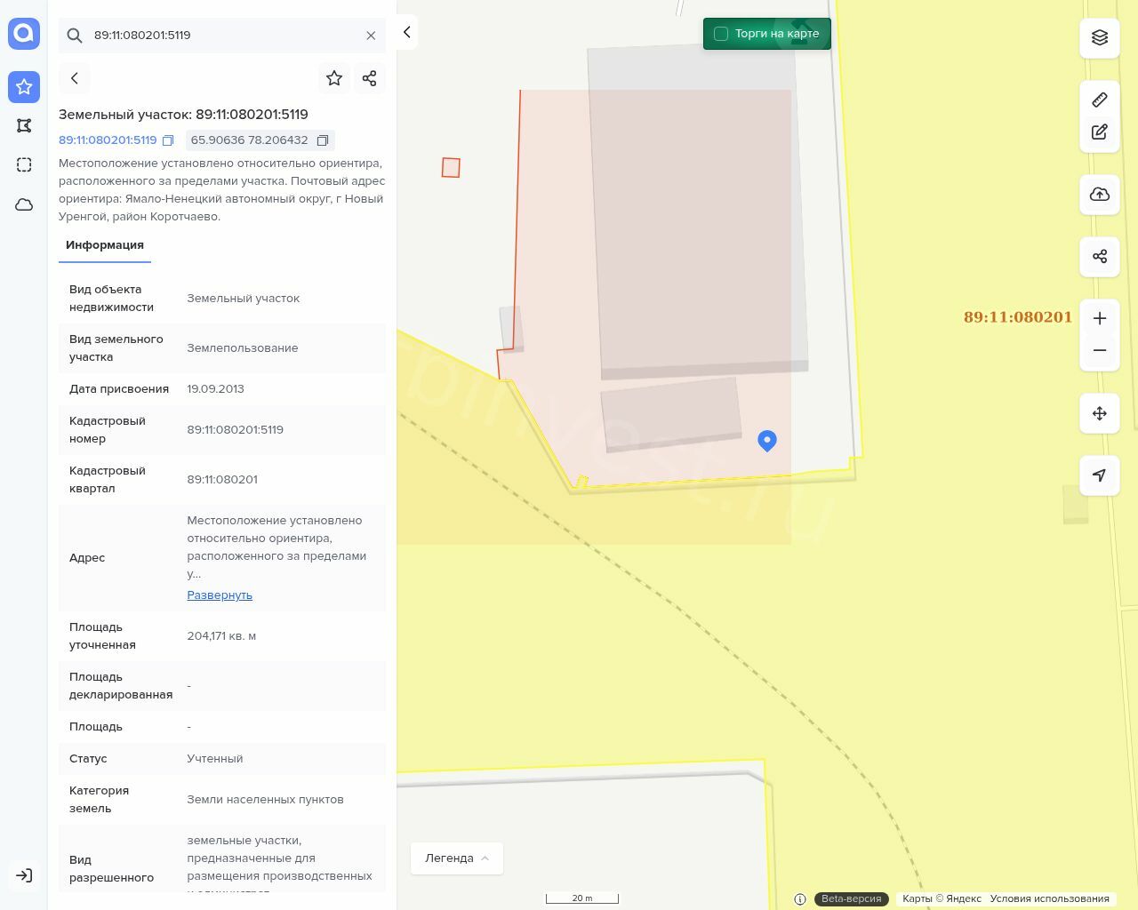Image resolution: width=1138 pixels, height=910 pixels.
Task: Expand address with 'Развернуть' link
Action: click(x=220, y=595)
